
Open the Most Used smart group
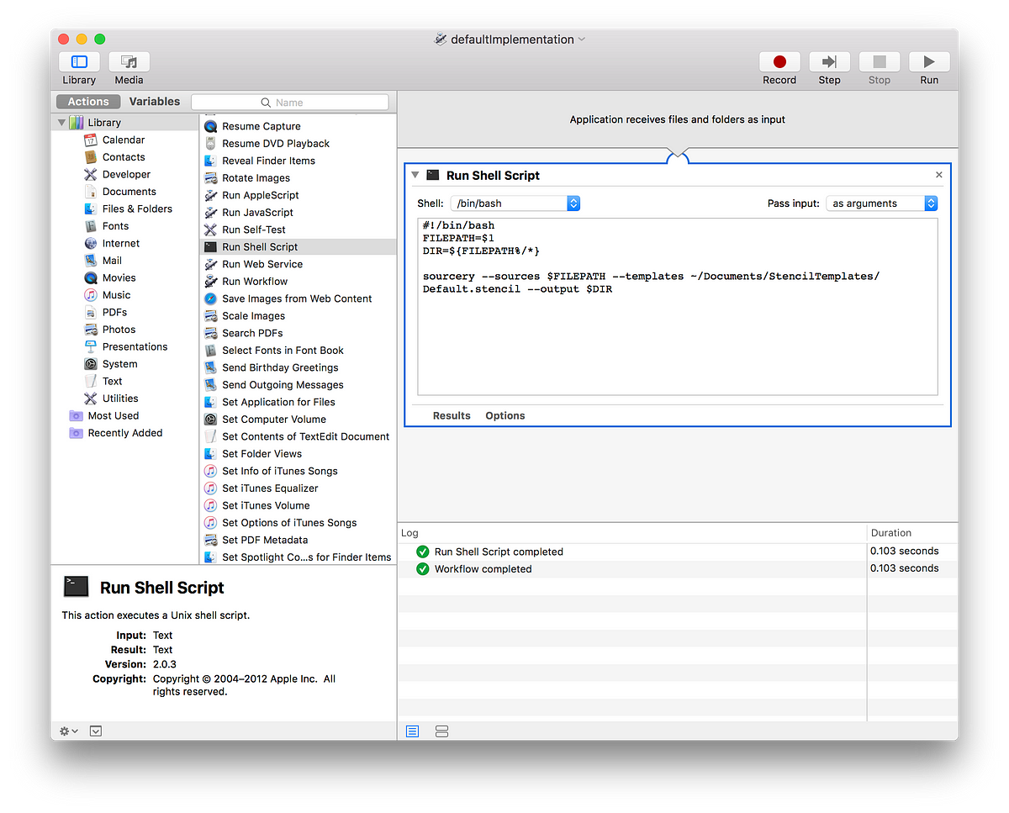tap(113, 416)
